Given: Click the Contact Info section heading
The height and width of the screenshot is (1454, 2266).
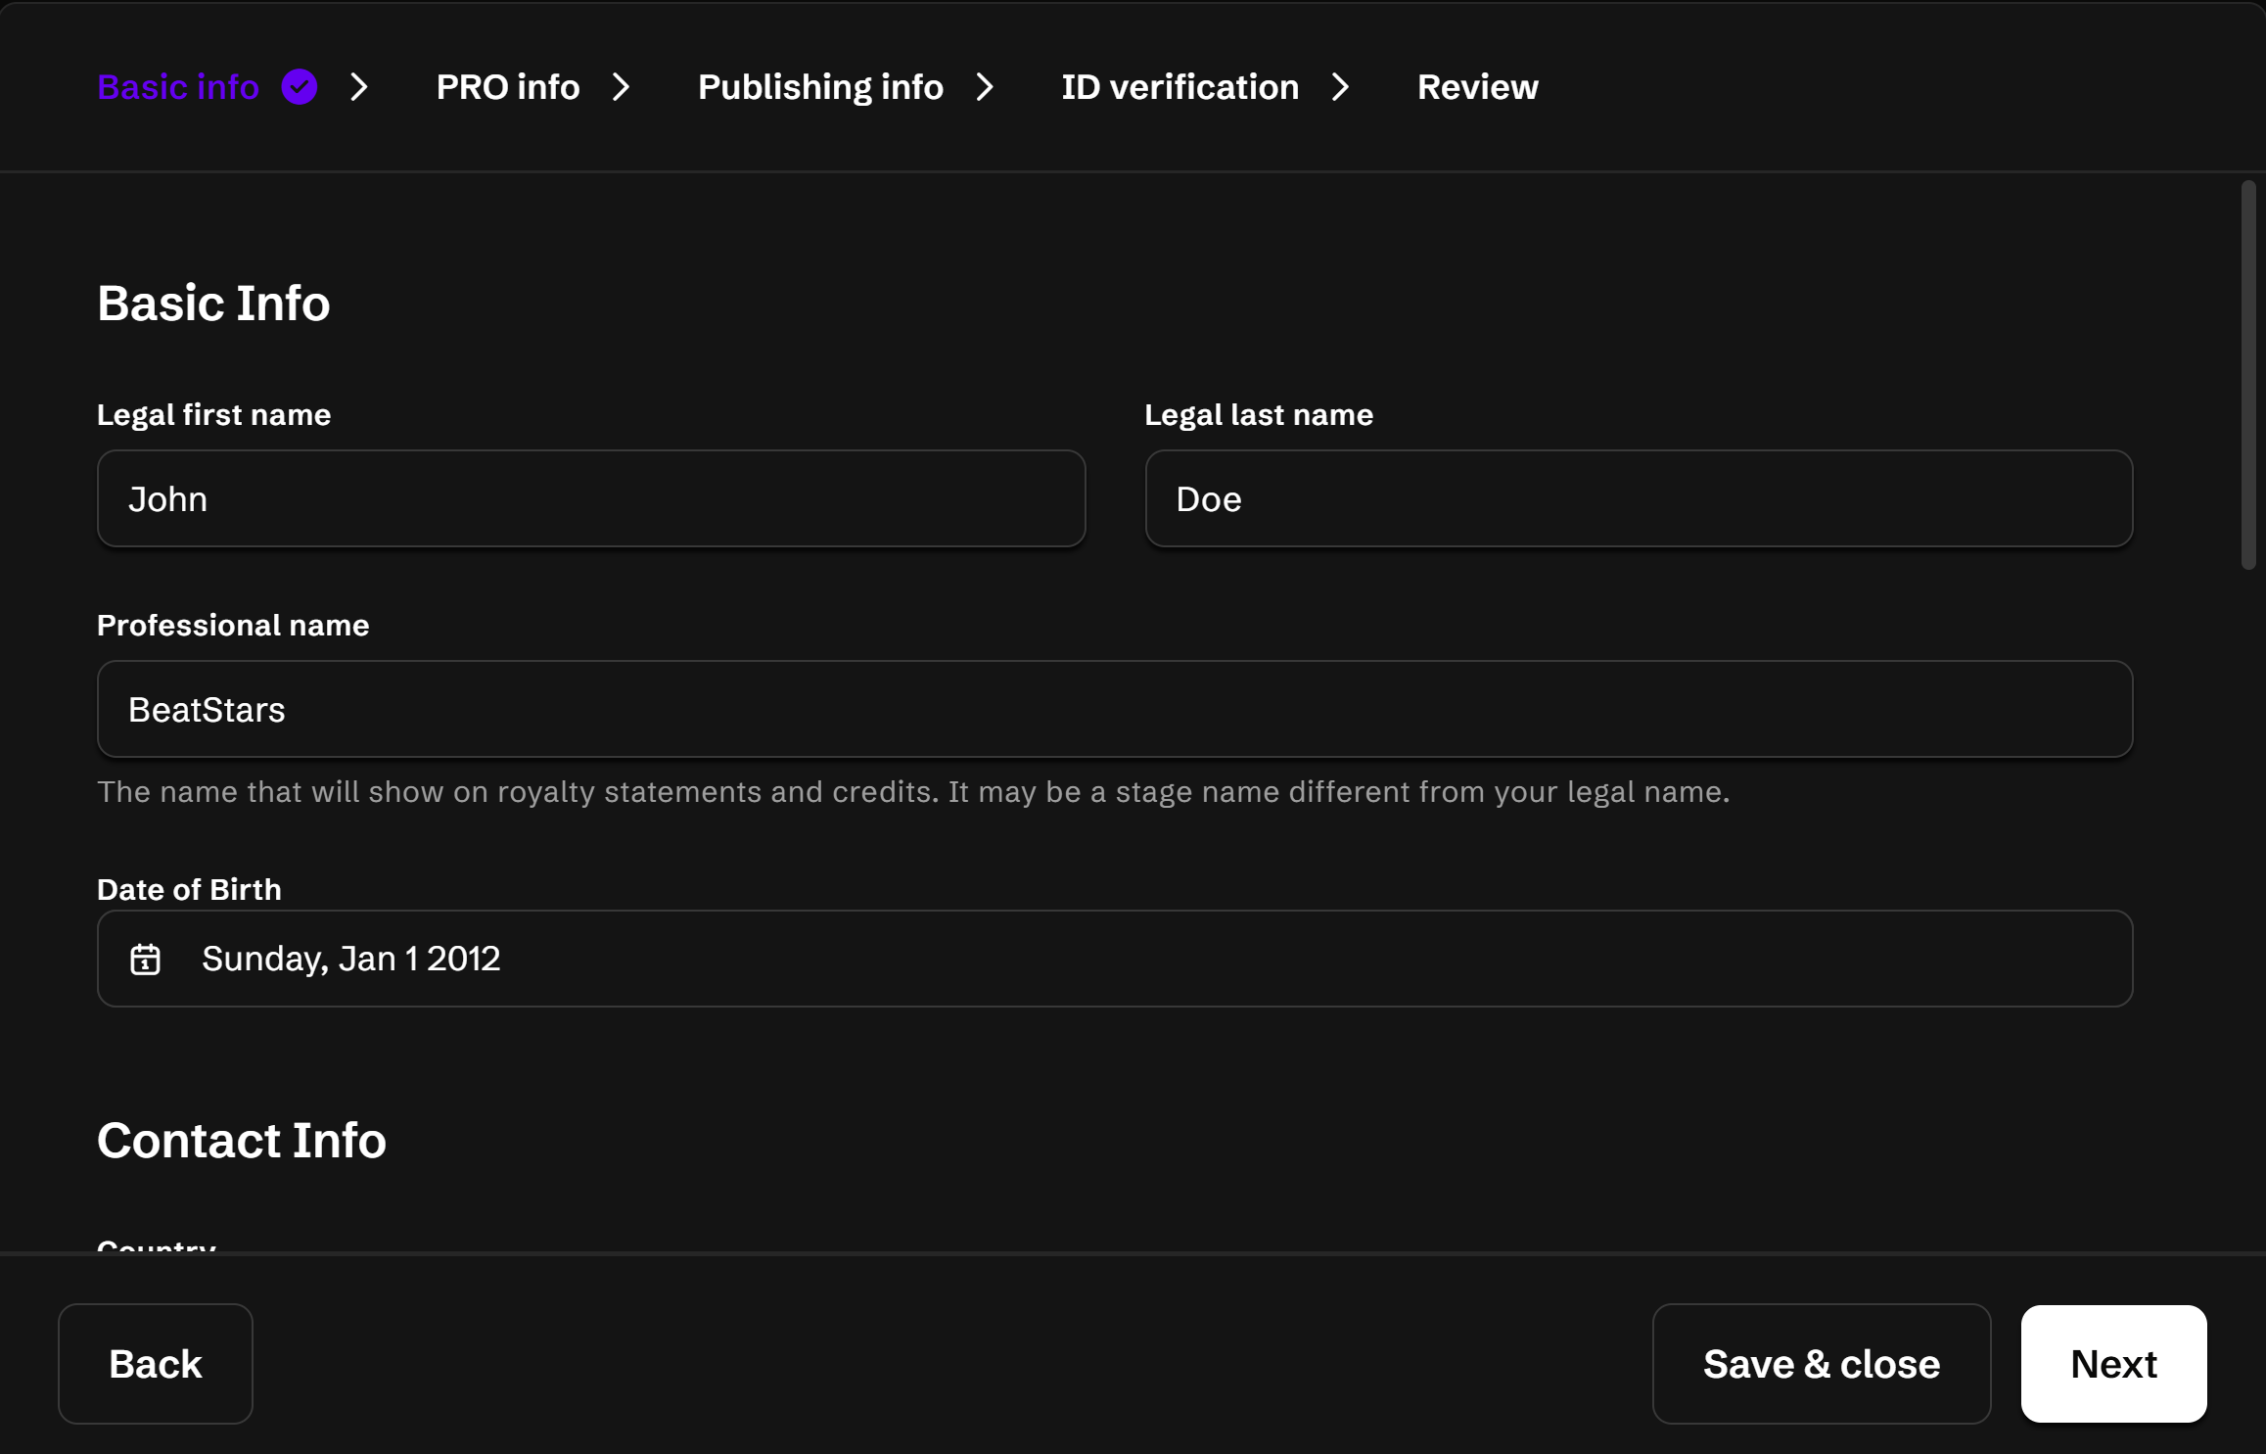Looking at the screenshot, I should [x=241, y=1141].
